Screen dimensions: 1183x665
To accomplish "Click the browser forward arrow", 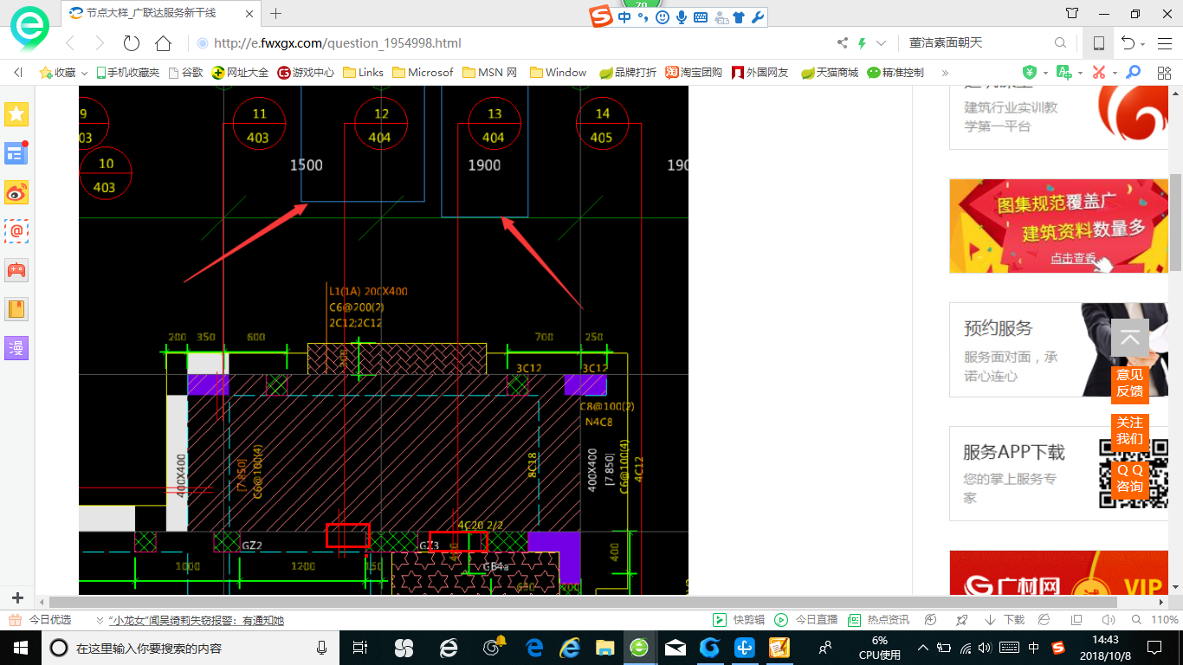I will [x=100, y=43].
